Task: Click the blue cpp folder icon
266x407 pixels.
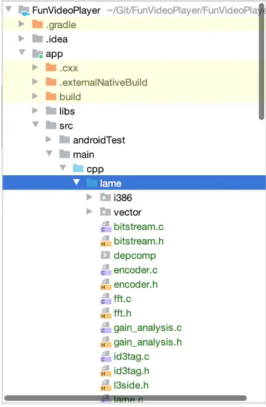Action: pyautogui.click(x=78, y=168)
